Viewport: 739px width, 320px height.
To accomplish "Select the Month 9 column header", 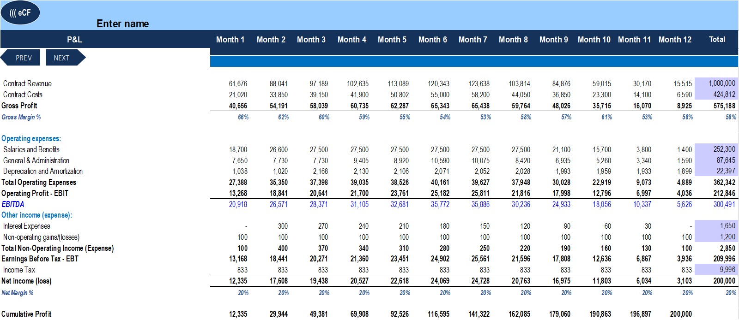I will point(553,40).
